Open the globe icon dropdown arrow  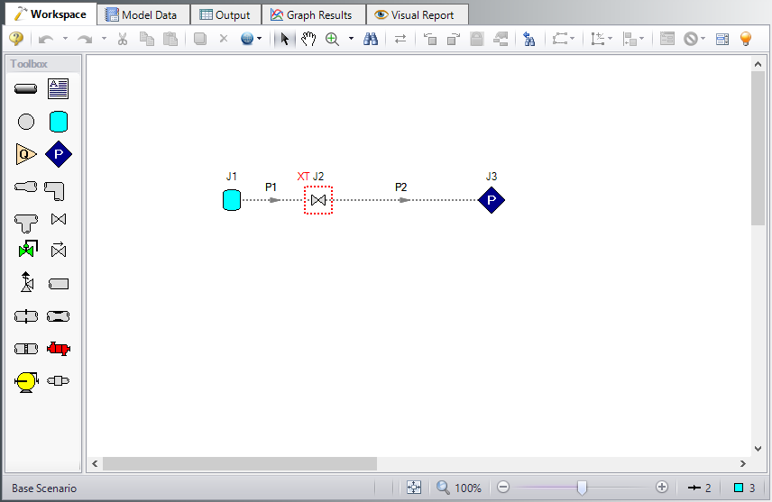click(260, 39)
